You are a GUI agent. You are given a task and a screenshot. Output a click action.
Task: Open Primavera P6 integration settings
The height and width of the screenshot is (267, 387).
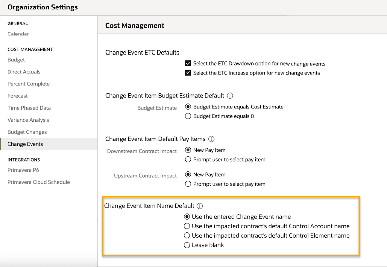[23, 170]
